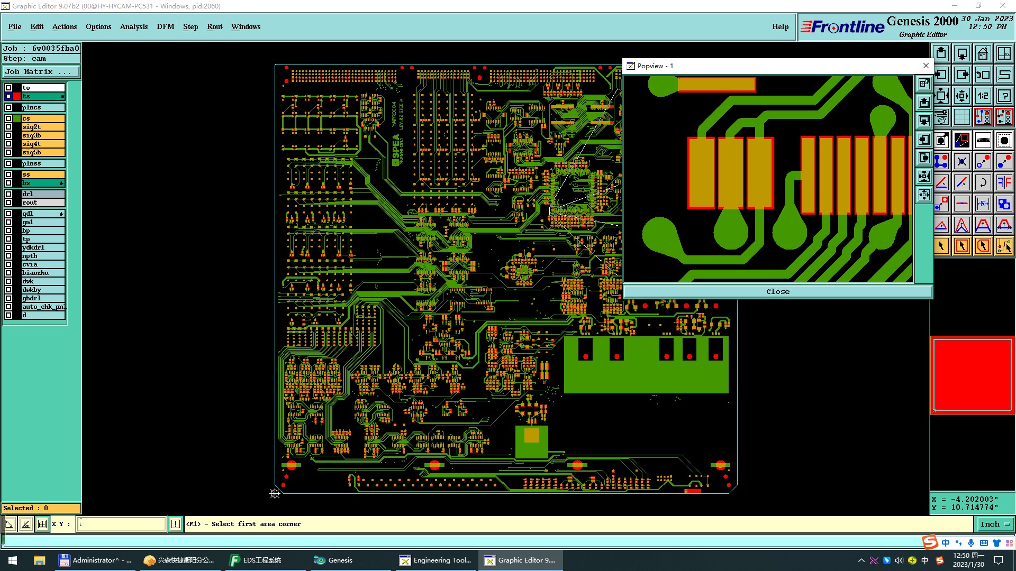
Task: Click the rotate arrow edit icon
Action: tap(983, 183)
